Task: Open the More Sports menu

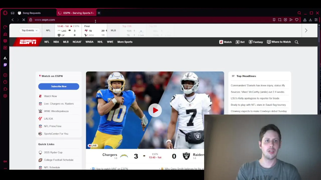Action: point(125,42)
